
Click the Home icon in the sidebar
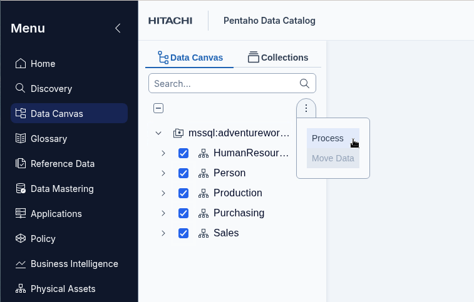(x=20, y=63)
